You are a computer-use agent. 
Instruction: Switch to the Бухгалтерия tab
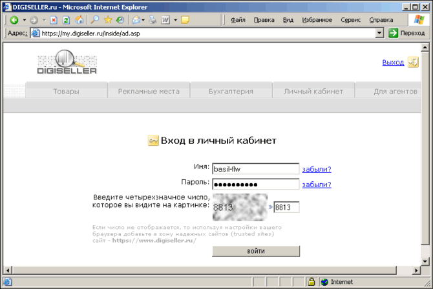pyautogui.click(x=231, y=91)
